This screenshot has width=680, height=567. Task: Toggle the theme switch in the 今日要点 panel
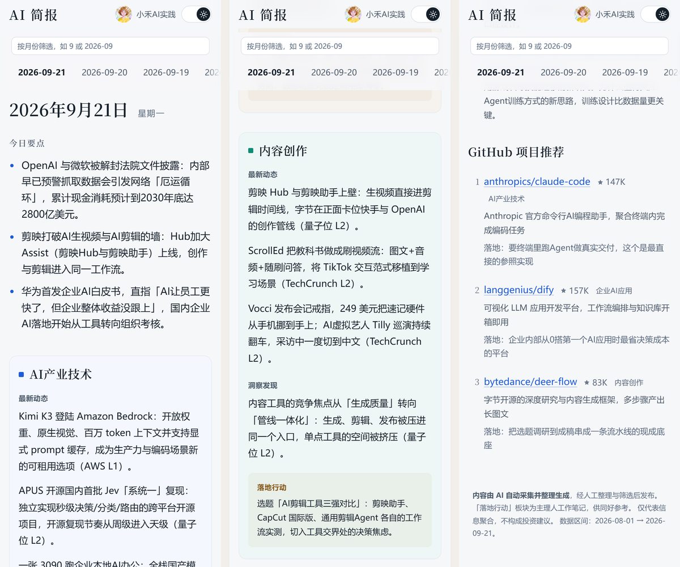196,15
